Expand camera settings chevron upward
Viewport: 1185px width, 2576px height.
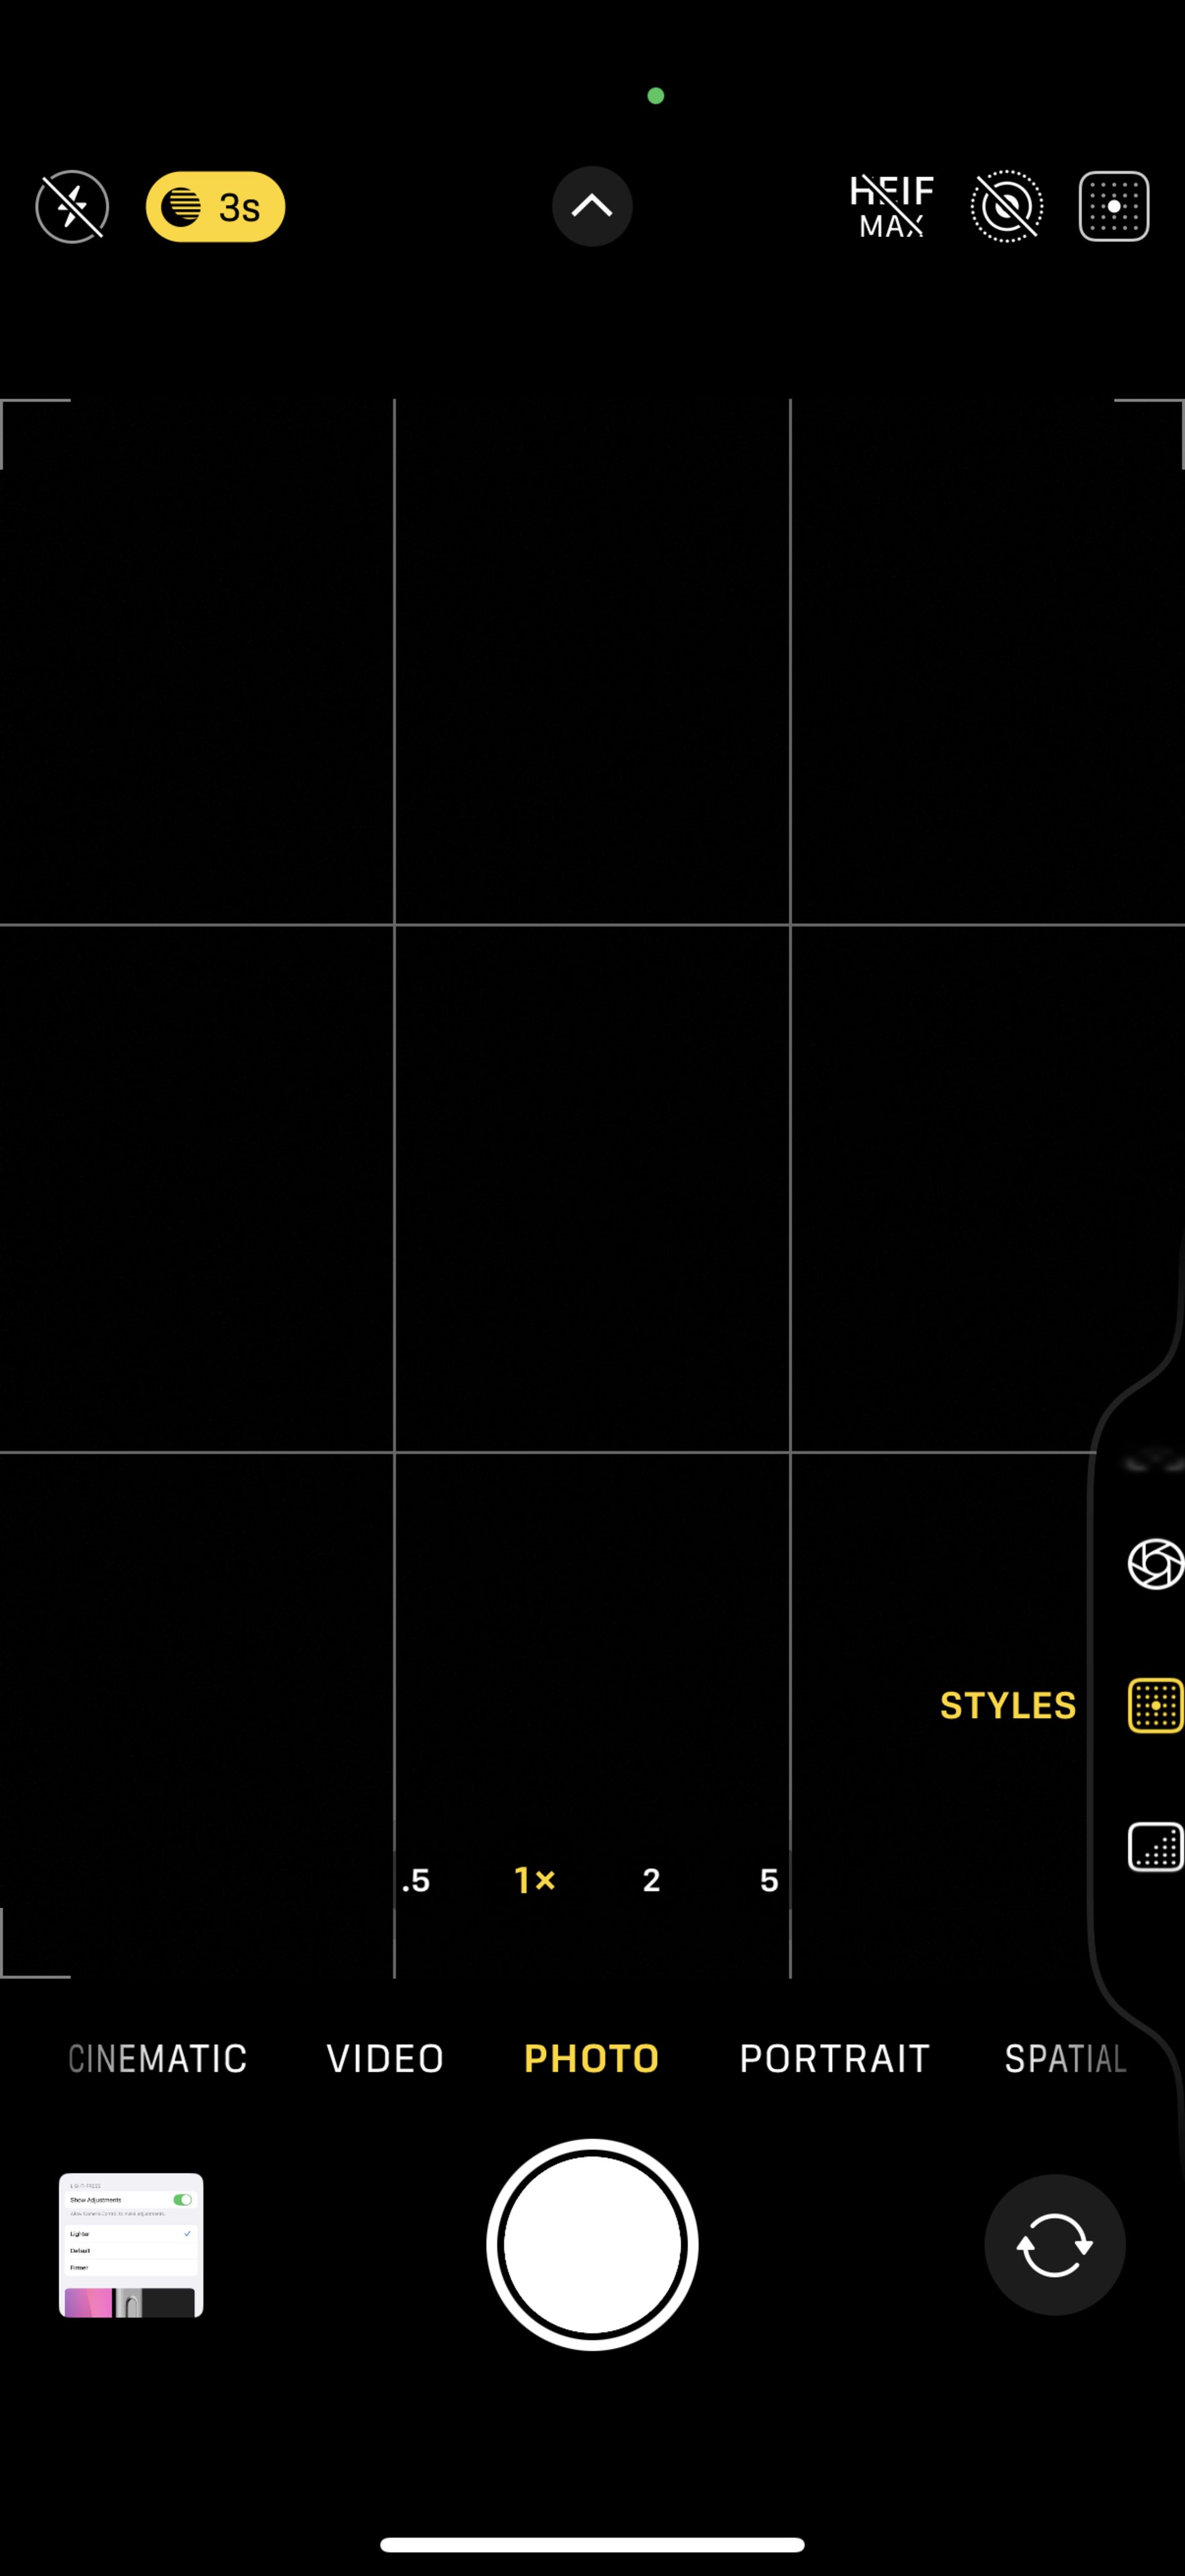(x=592, y=206)
